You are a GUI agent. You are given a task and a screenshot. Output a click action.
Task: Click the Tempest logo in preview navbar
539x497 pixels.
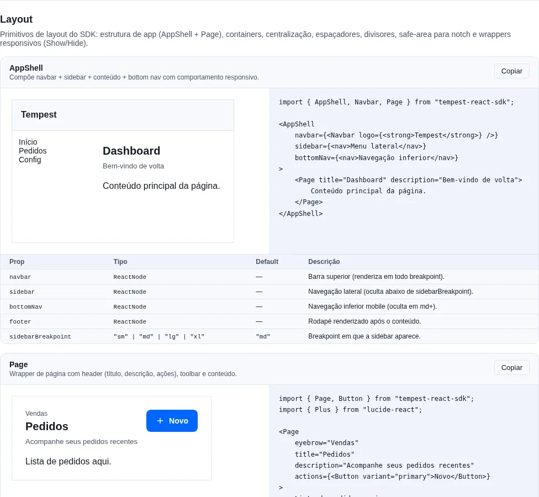point(39,114)
